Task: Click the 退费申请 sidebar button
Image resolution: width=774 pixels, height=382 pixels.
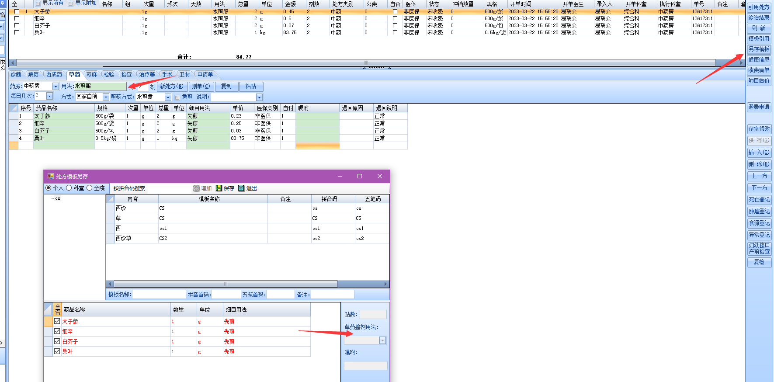Action: [x=759, y=107]
